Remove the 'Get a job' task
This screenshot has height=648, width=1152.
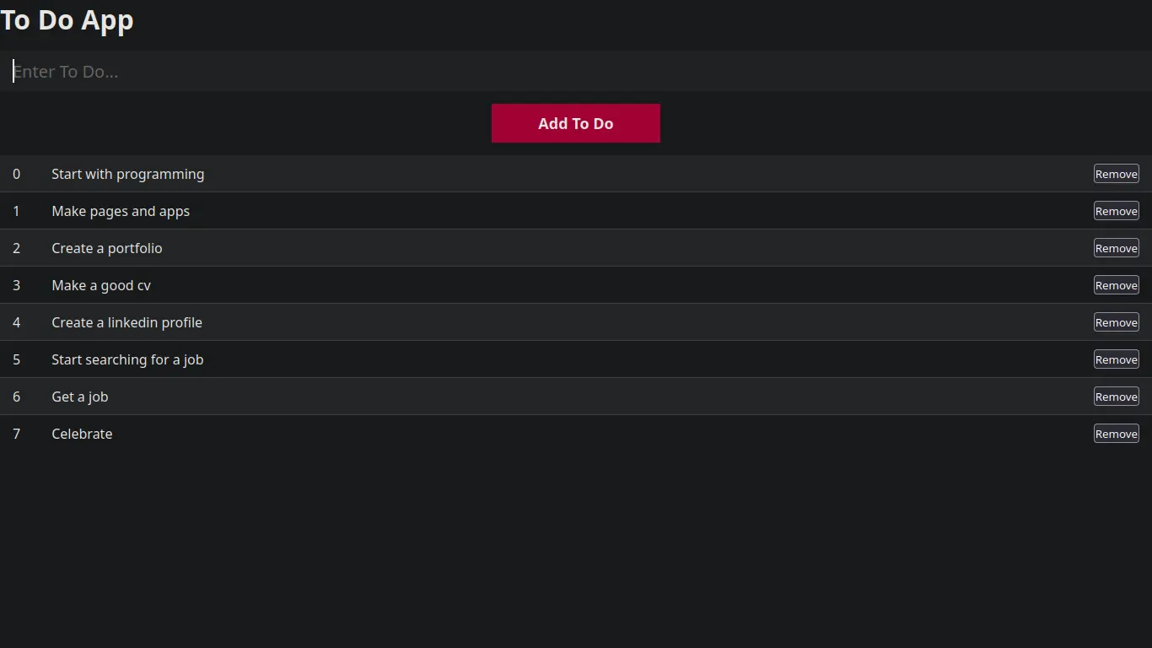pyautogui.click(x=1116, y=397)
